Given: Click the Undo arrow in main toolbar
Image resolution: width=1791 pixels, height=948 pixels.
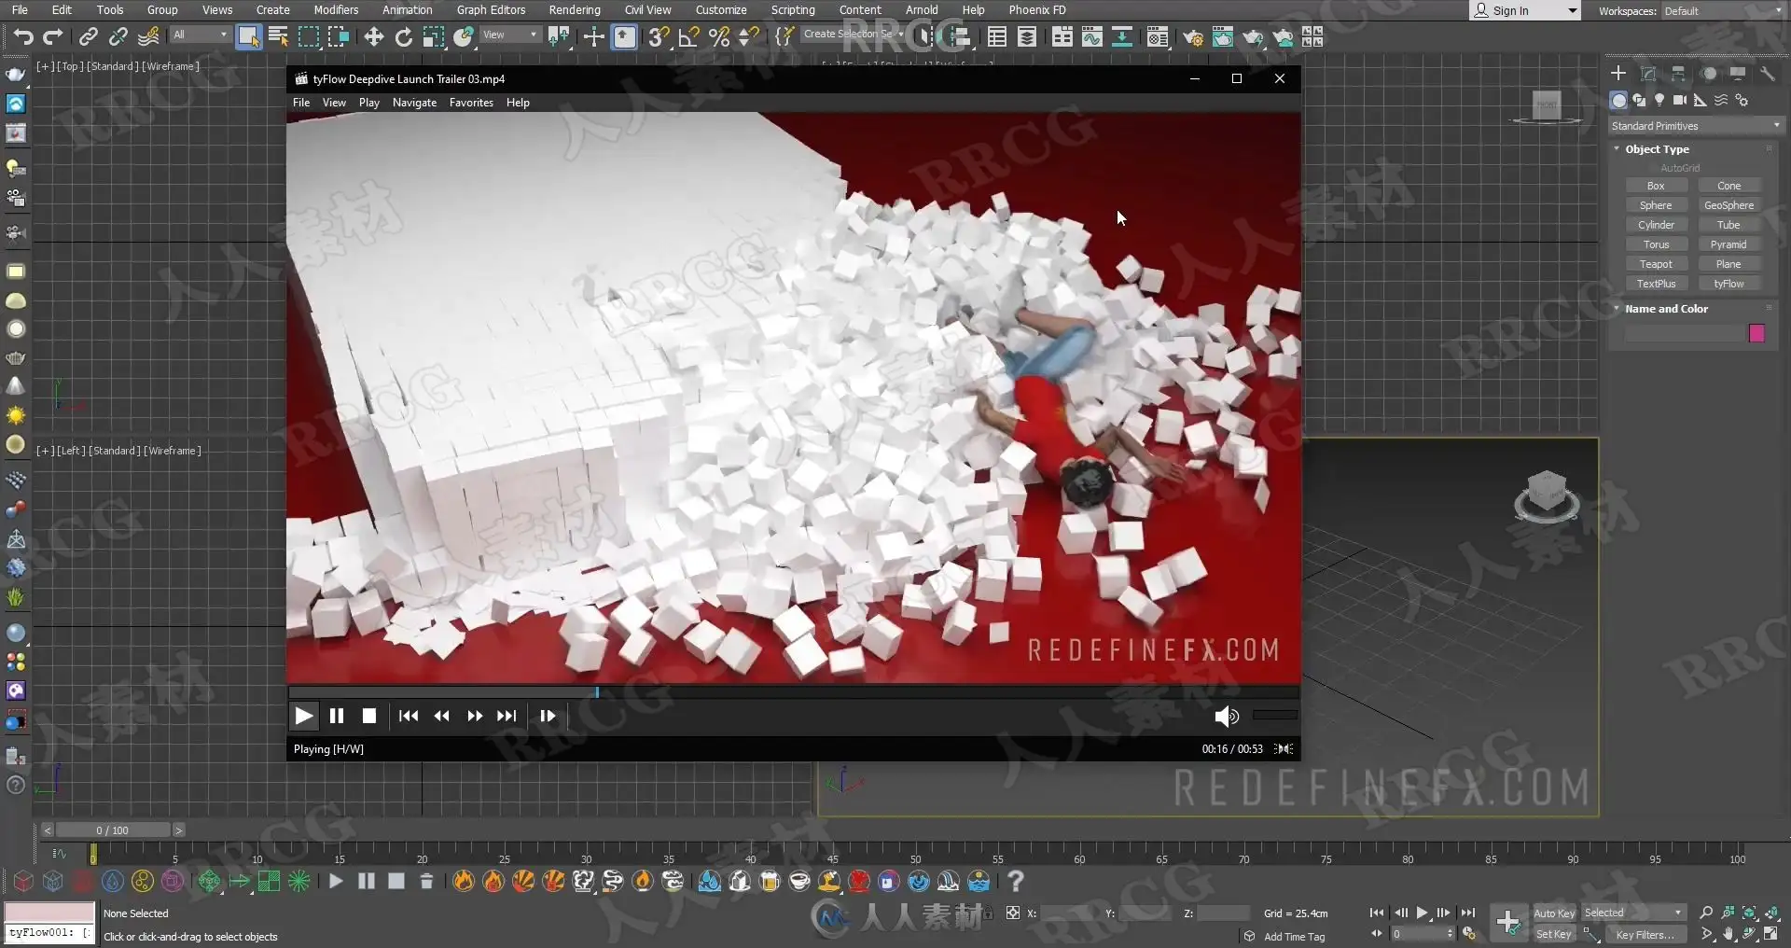Looking at the screenshot, I should point(23,36).
